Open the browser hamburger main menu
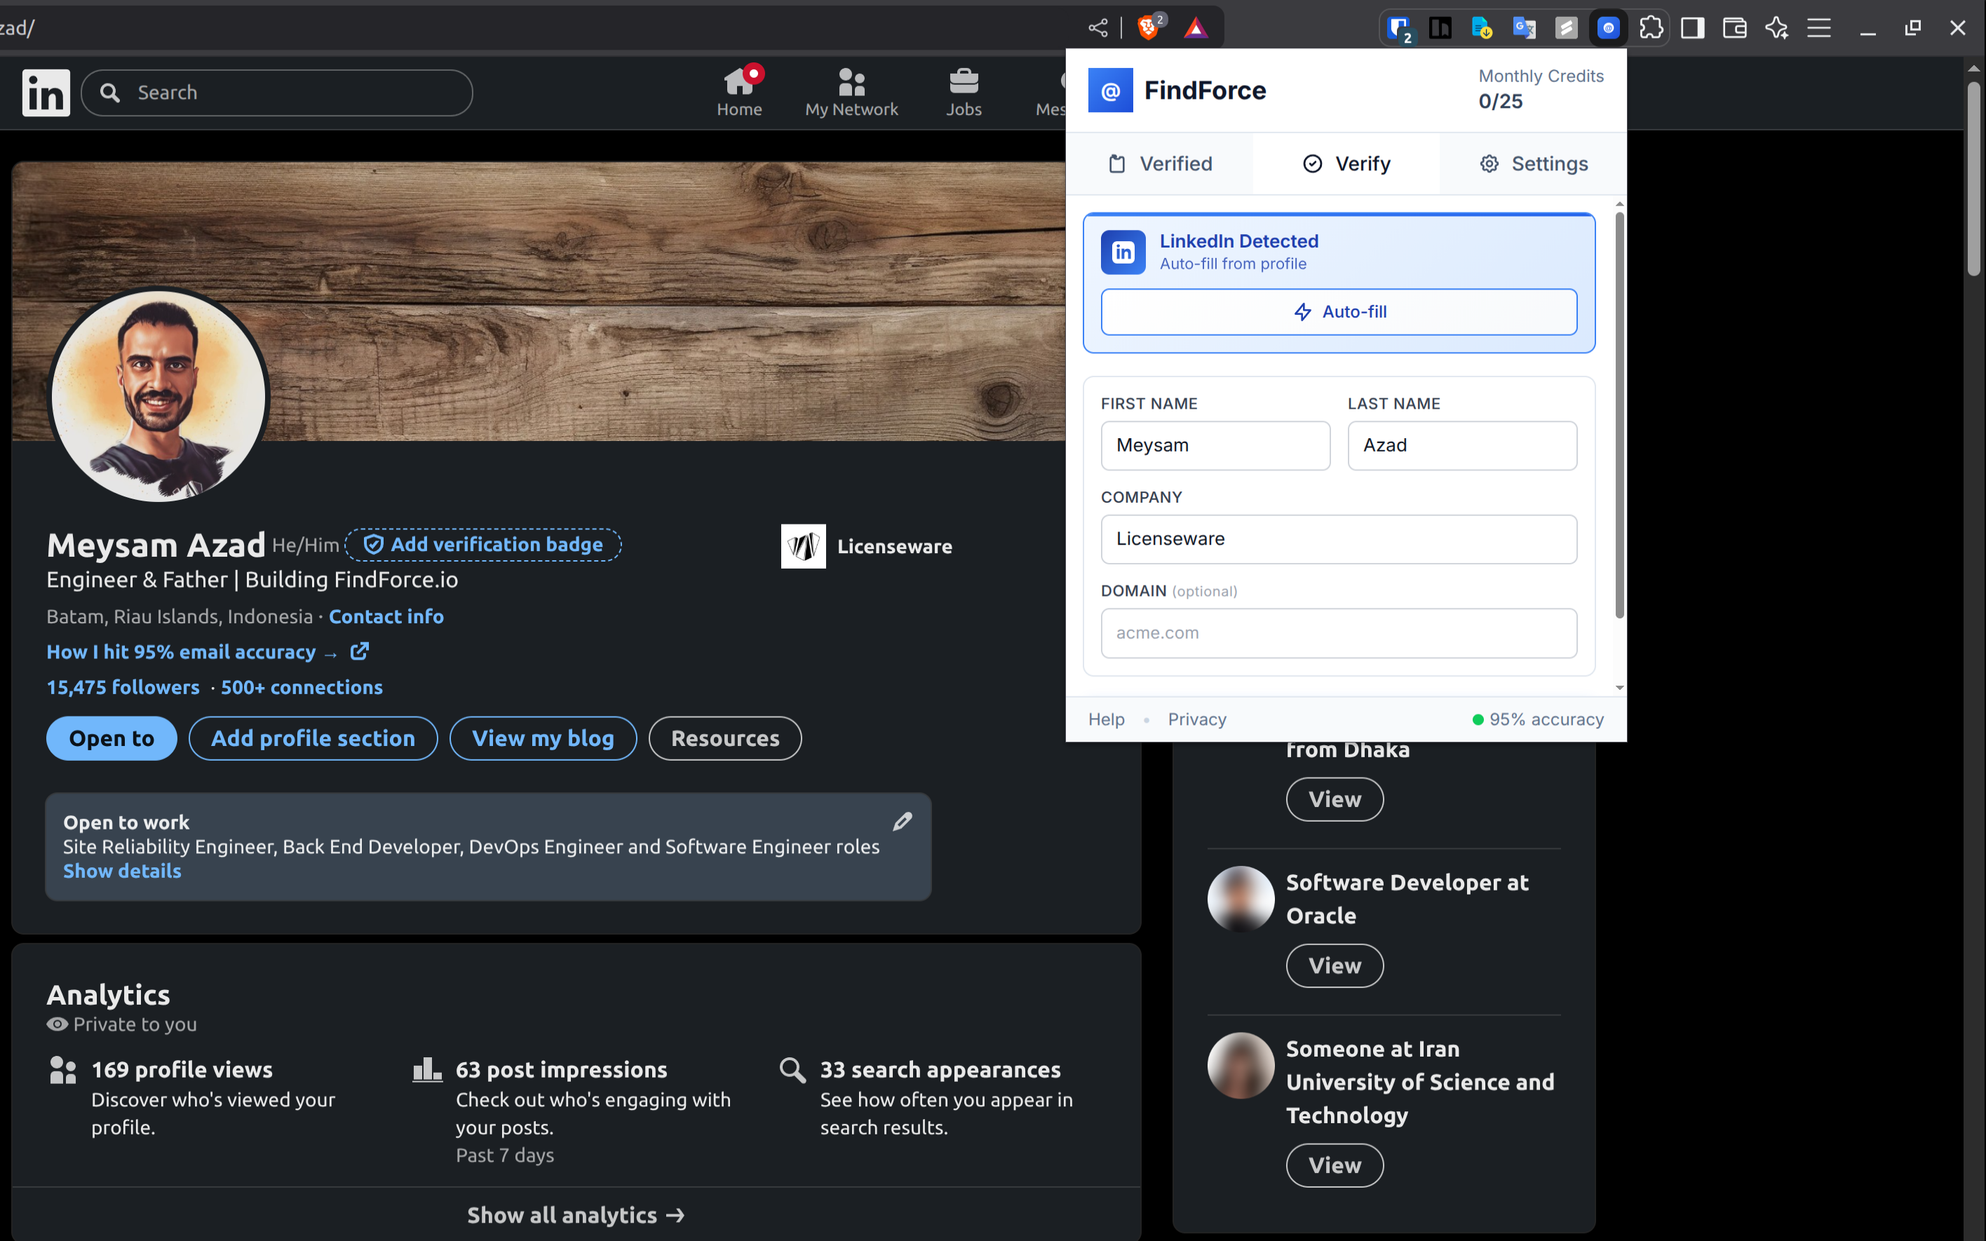 1818,28
